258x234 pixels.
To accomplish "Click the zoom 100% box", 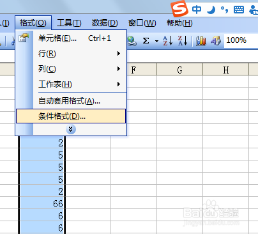I will tap(241, 40).
